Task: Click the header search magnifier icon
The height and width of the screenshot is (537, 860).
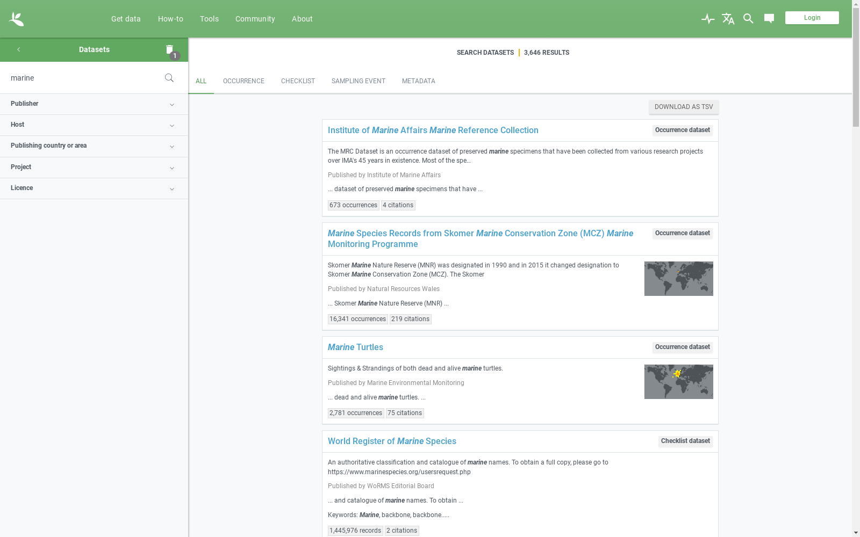Action: pos(748,19)
